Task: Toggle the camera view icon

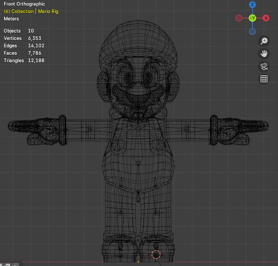Action: [x=264, y=66]
